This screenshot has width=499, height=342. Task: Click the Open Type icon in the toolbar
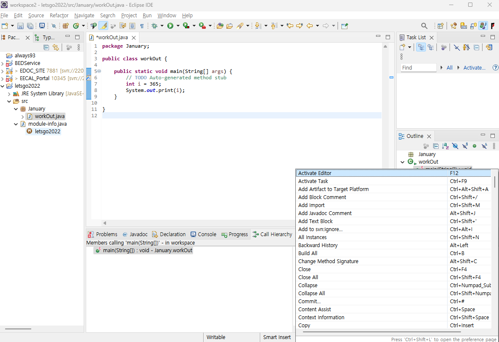click(220, 26)
